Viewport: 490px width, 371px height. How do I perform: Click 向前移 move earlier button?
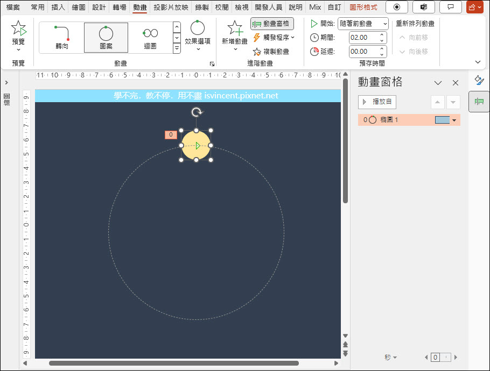[x=414, y=38]
